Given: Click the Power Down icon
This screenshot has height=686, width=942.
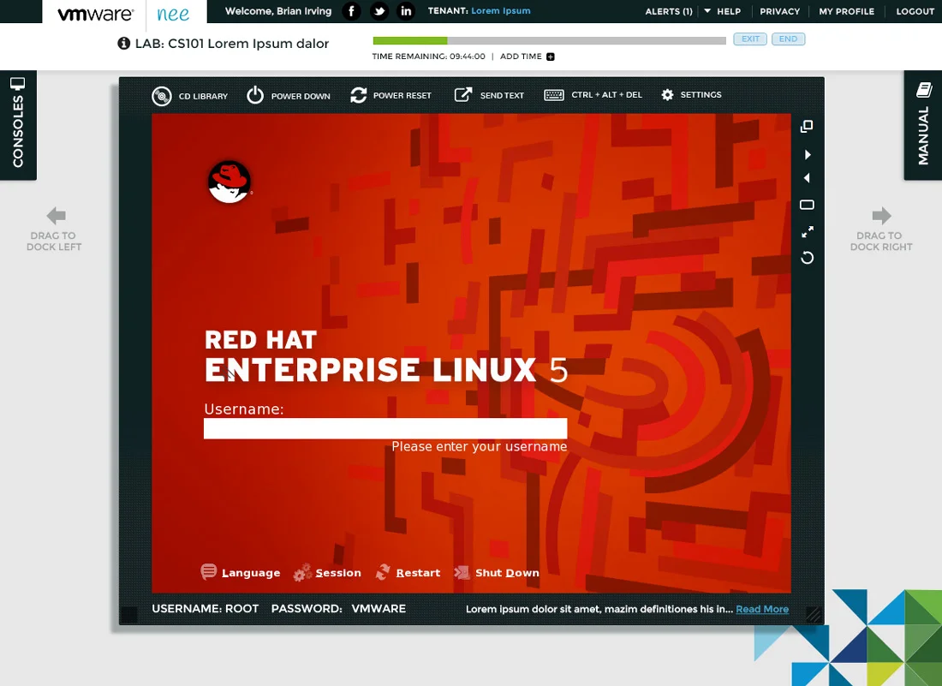Looking at the screenshot, I should coord(255,95).
